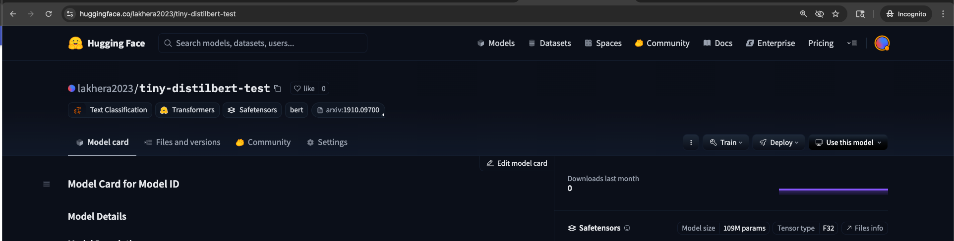Click the bert tag

297,110
